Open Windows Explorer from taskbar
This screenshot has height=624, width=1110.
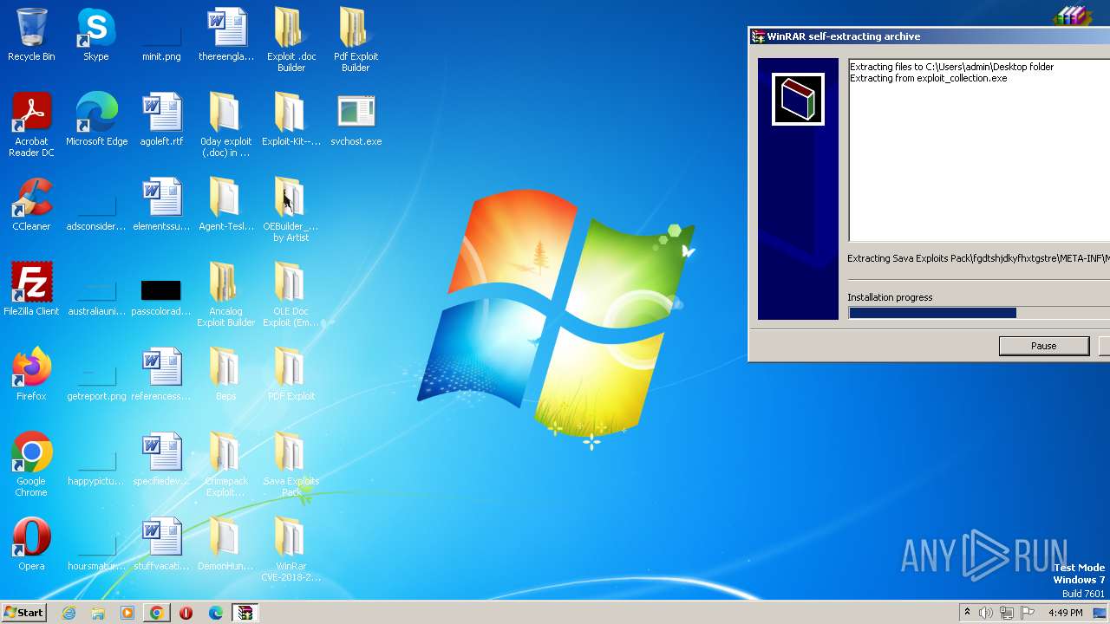(x=98, y=613)
